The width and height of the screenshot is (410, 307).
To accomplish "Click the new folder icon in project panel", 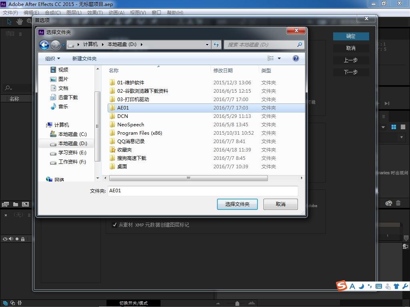I will pos(16,204).
